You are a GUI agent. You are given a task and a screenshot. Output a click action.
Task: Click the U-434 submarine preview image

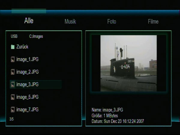(129, 63)
